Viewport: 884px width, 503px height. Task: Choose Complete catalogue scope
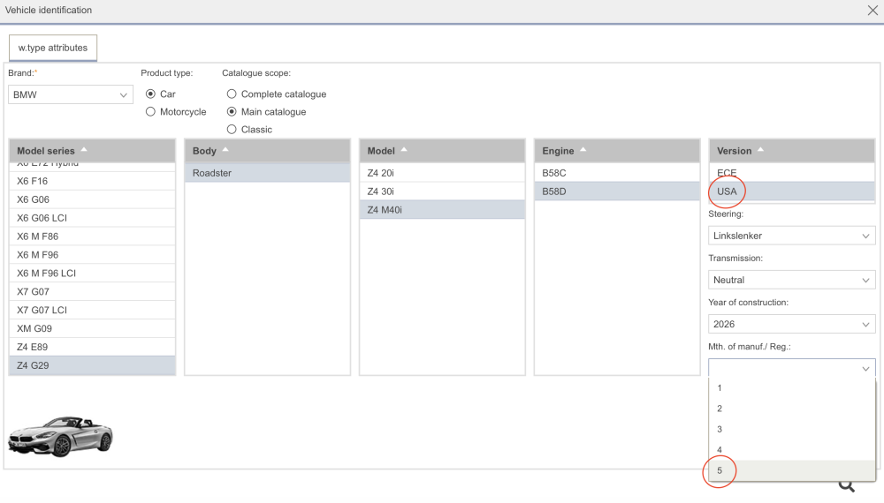[232, 94]
